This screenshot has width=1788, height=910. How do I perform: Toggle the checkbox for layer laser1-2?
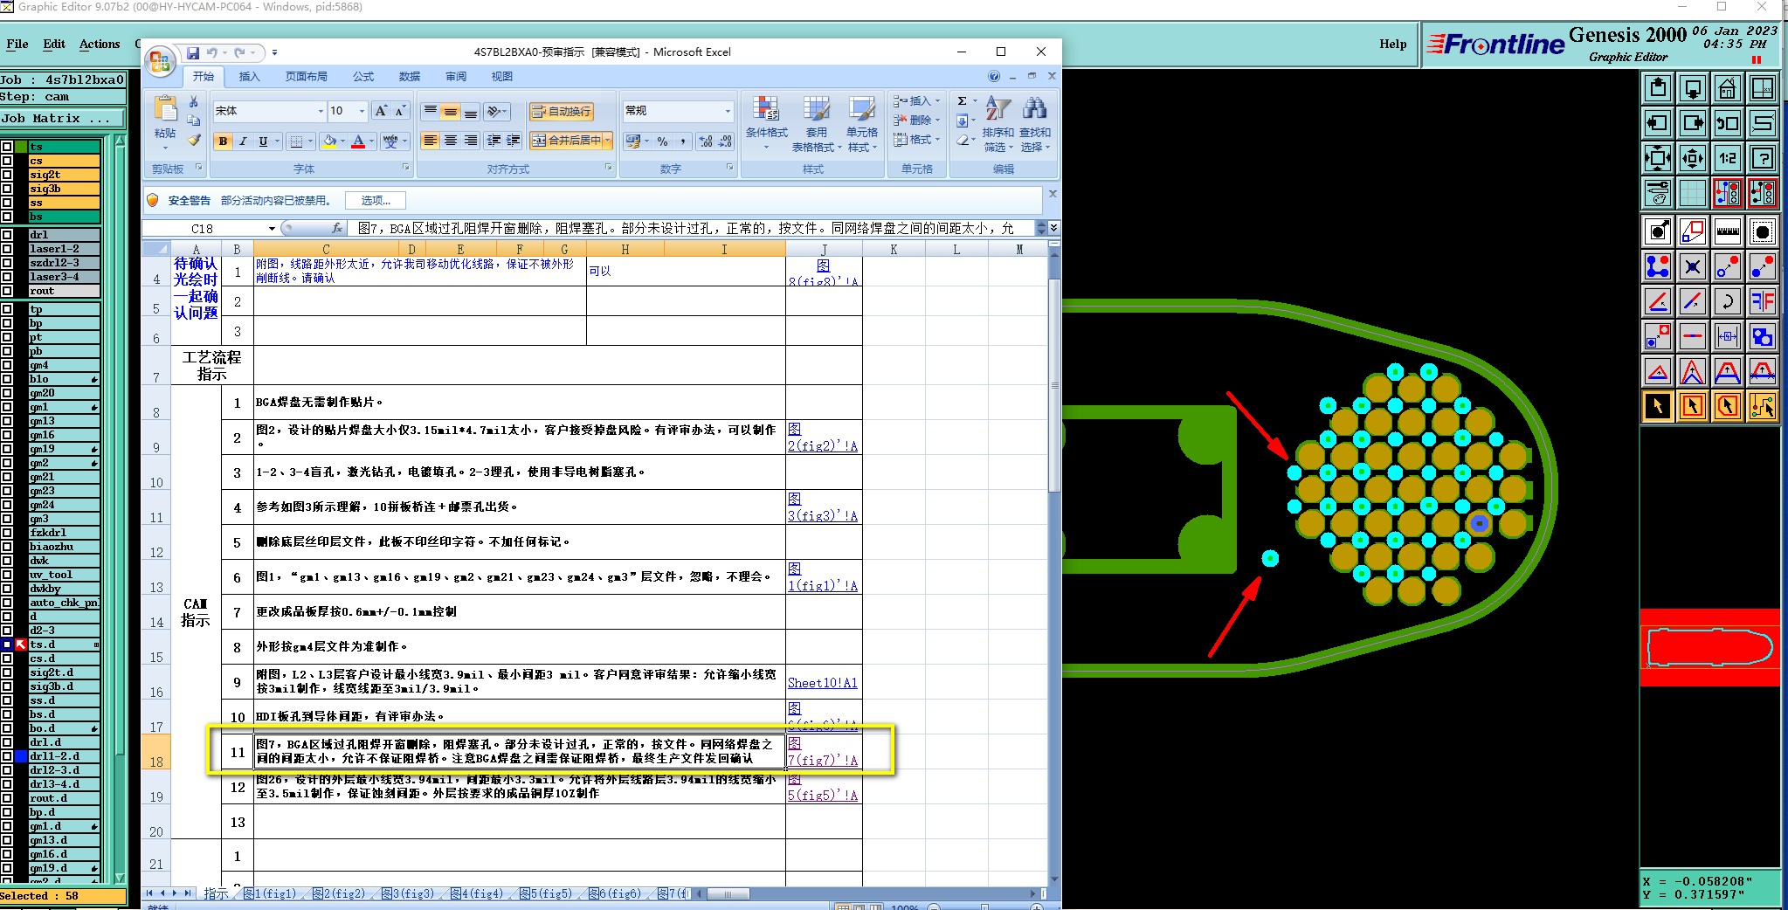point(8,249)
